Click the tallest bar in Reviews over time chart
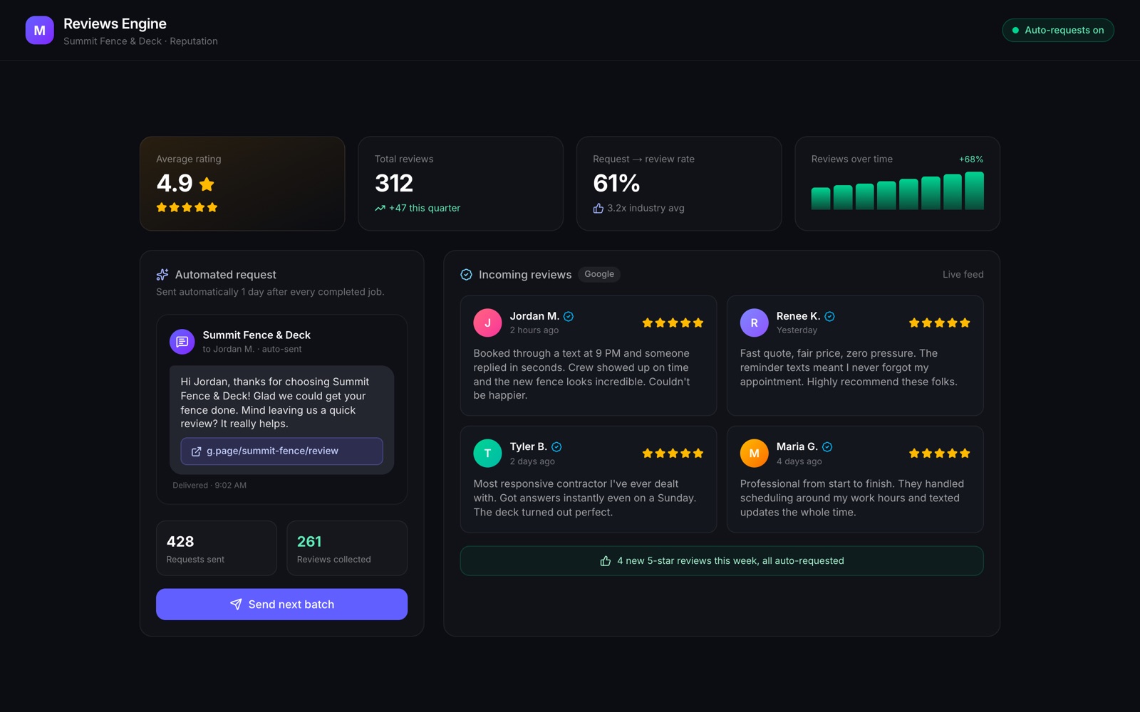Viewport: 1140px width, 712px height. (974, 191)
